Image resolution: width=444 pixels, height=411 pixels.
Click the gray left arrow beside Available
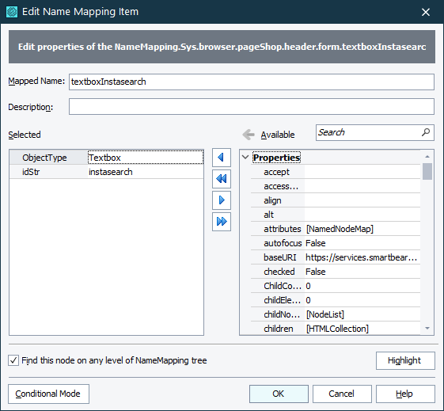(249, 135)
